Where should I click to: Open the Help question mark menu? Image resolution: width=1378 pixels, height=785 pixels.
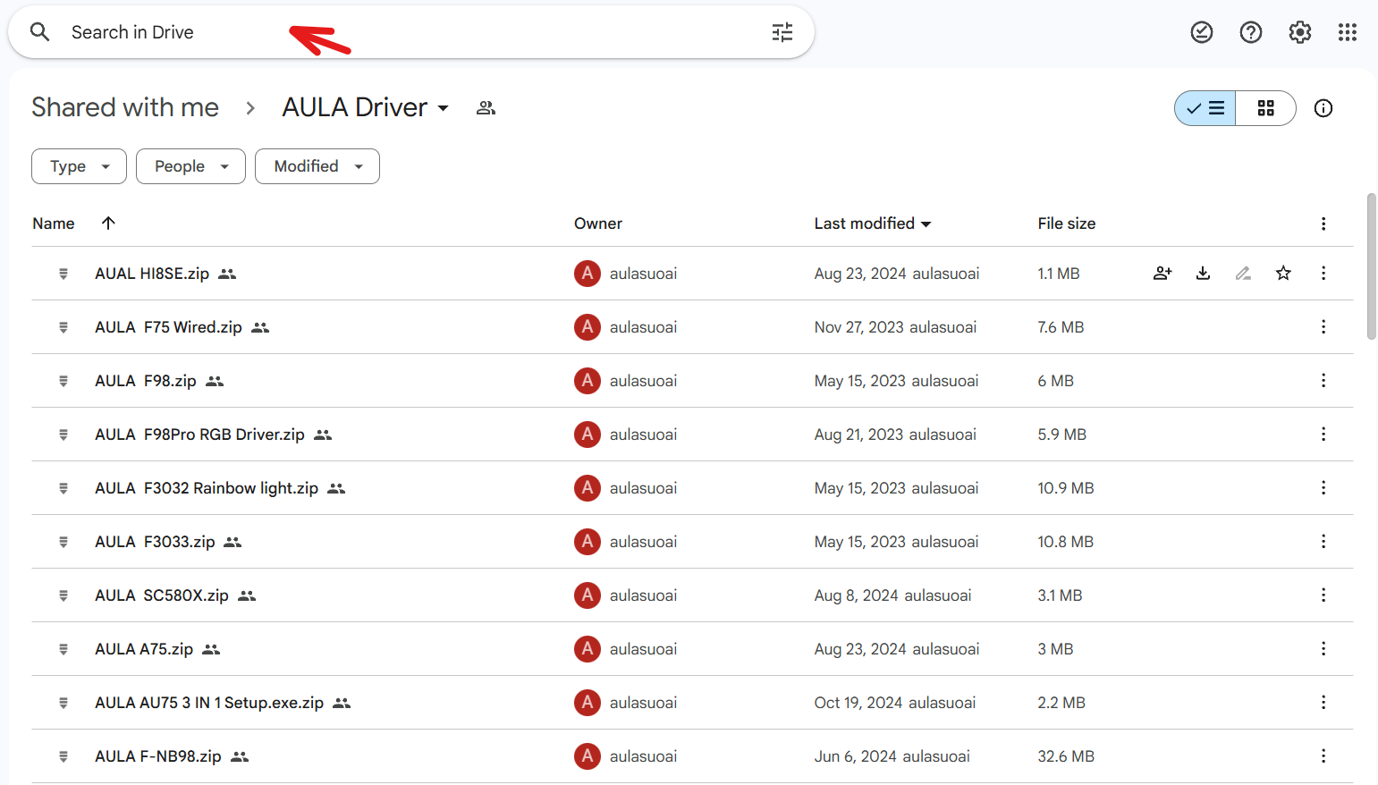pos(1251,32)
